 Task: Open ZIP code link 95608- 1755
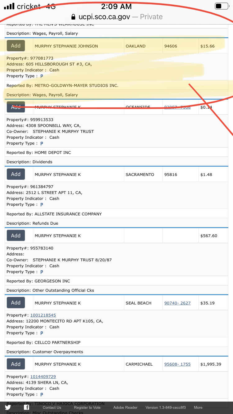point(177,364)
